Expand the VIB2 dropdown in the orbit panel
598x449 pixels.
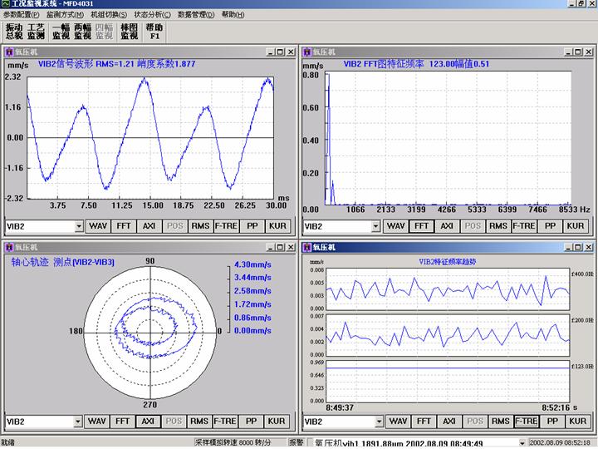[x=79, y=422]
